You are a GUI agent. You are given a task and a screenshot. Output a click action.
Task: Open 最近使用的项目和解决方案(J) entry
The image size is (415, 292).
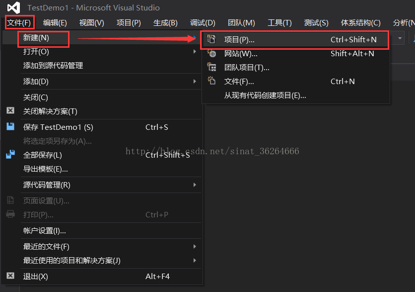102,261
